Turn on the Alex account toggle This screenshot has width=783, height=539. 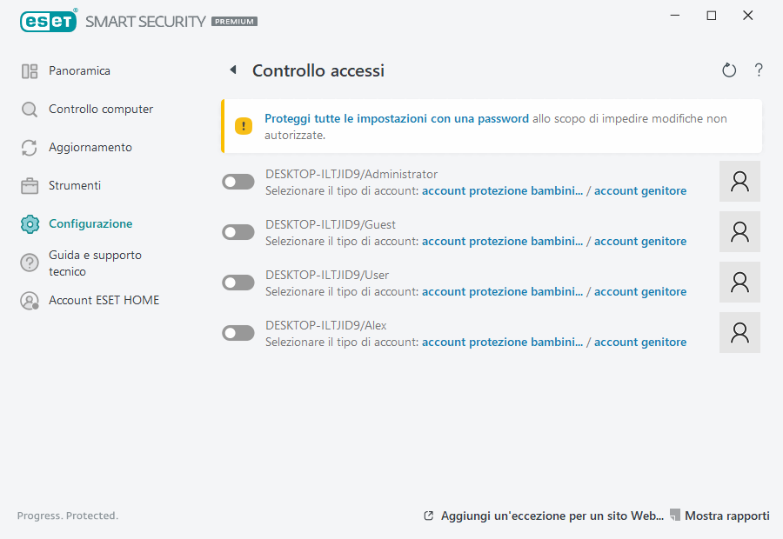(x=238, y=333)
